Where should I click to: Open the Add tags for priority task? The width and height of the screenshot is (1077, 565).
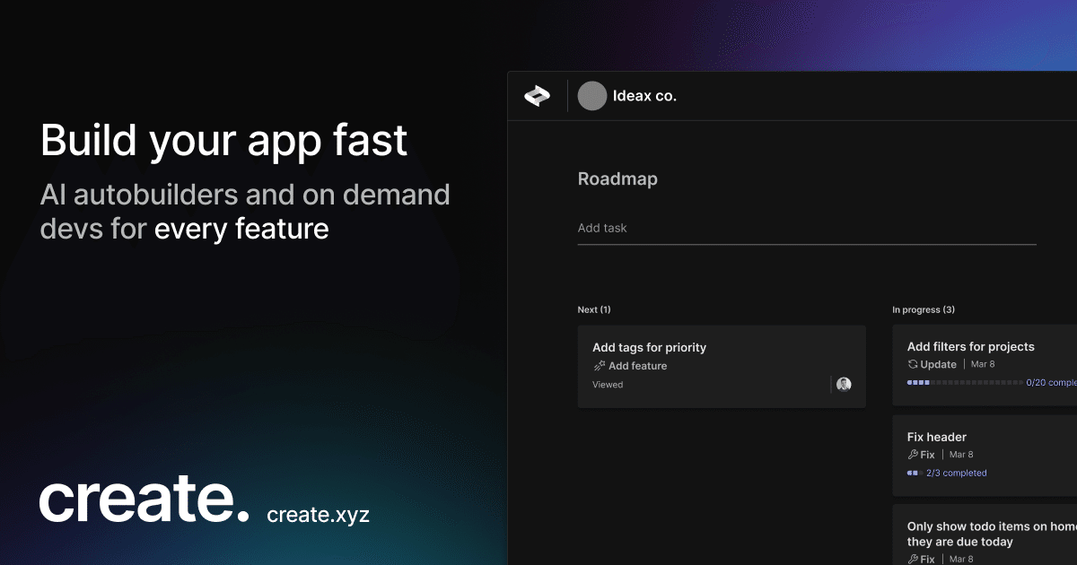point(649,347)
